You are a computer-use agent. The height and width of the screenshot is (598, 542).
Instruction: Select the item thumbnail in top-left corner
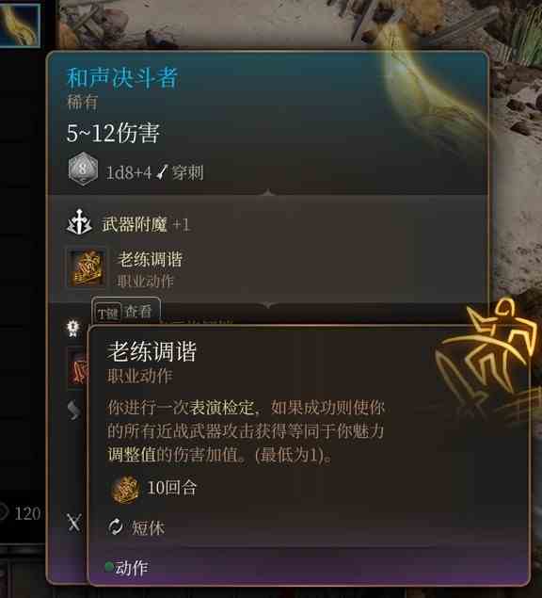pos(20,24)
